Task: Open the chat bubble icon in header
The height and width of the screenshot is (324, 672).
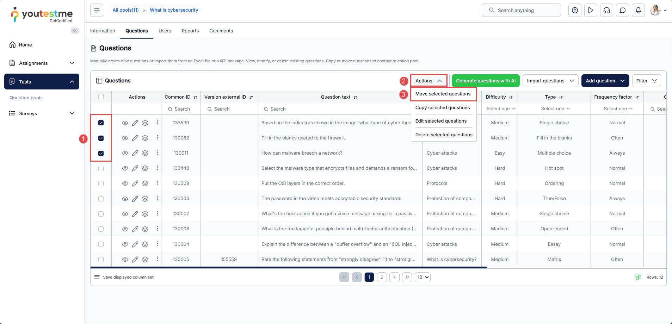Action: (622, 11)
